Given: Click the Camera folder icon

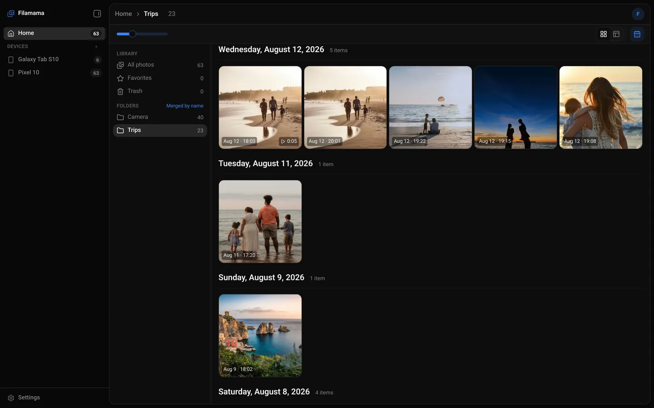Looking at the screenshot, I should point(120,117).
